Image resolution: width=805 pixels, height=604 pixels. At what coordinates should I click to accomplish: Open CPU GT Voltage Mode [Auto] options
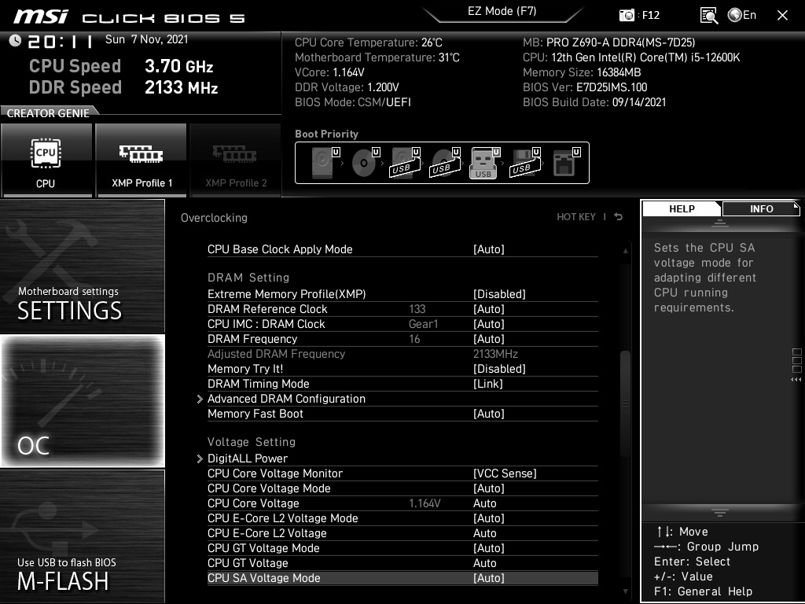(402, 547)
